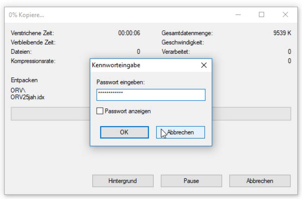This screenshot has height=199, width=302.
Task: Cancel copying with bottom-right Abbrechen button
Action: coord(260,181)
